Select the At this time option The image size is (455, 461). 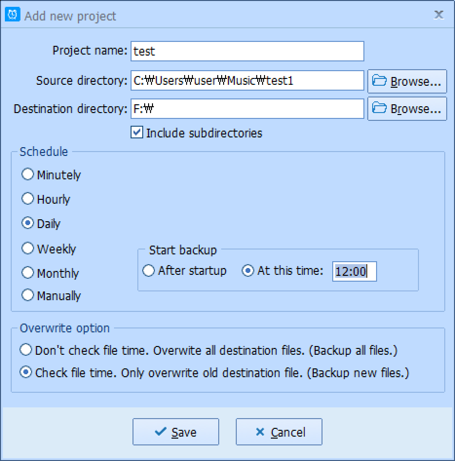[248, 270]
